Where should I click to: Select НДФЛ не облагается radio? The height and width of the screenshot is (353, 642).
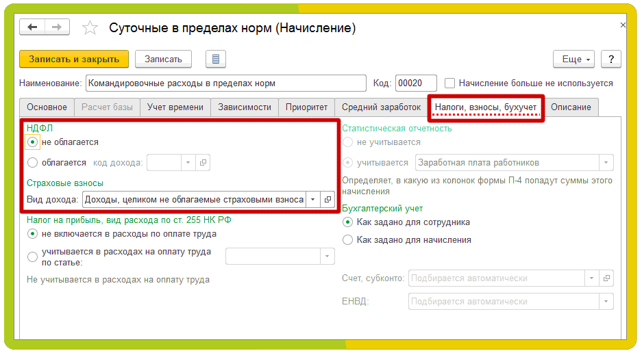(x=32, y=142)
